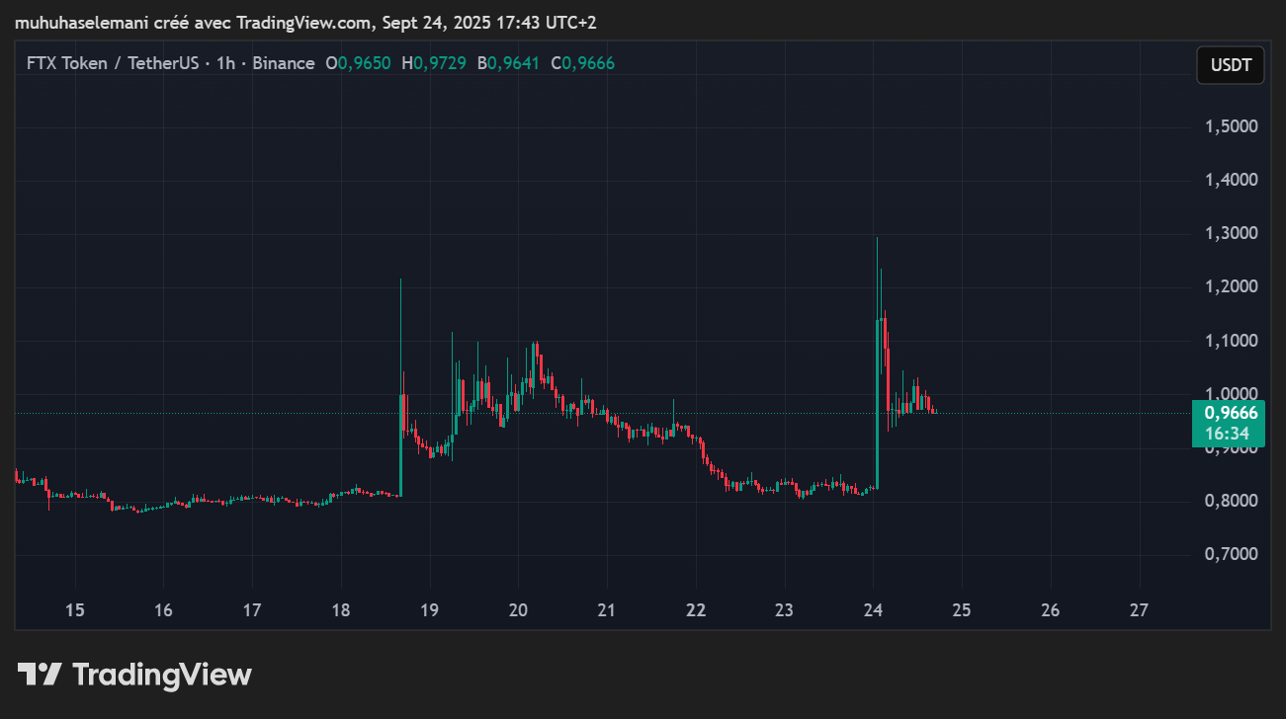Open the USDT currency selector
Image resolution: width=1286 pixels, height=719 pixels.
click(x=1230, y=65)
